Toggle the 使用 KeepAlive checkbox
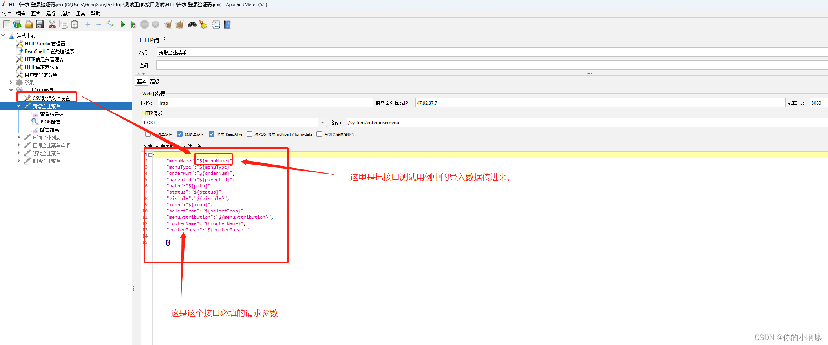The image size is (828, 345). pos(212,134)
